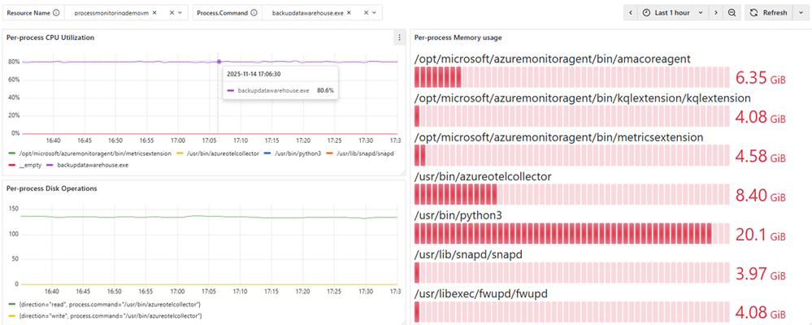This screenshot has height=325, width=812.
Task: Zoom out the time range
Action: coord(732,12)
